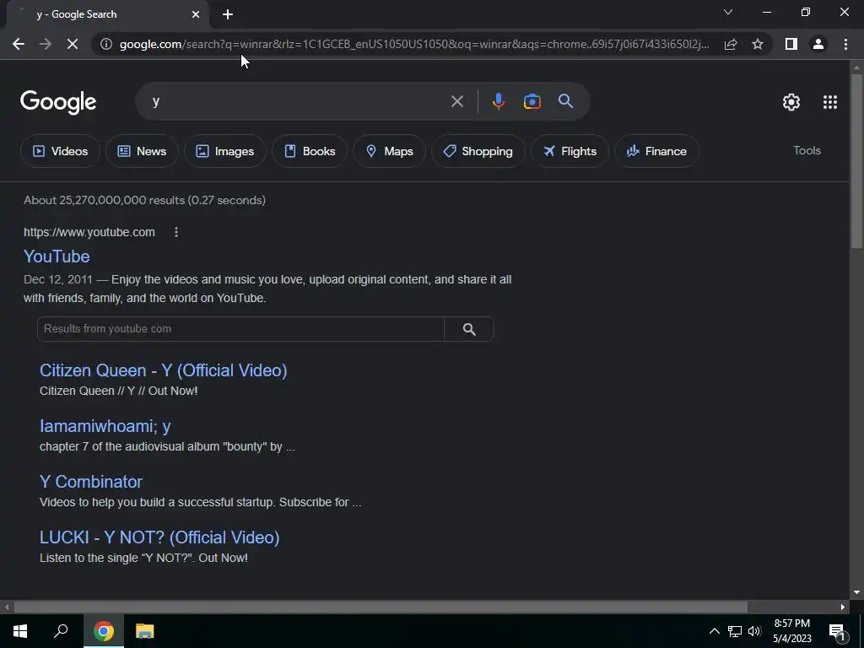Open Chrome side panel icon
This screenshot has height=648, width=864.
pyautogui.click(x=791, y=44)
